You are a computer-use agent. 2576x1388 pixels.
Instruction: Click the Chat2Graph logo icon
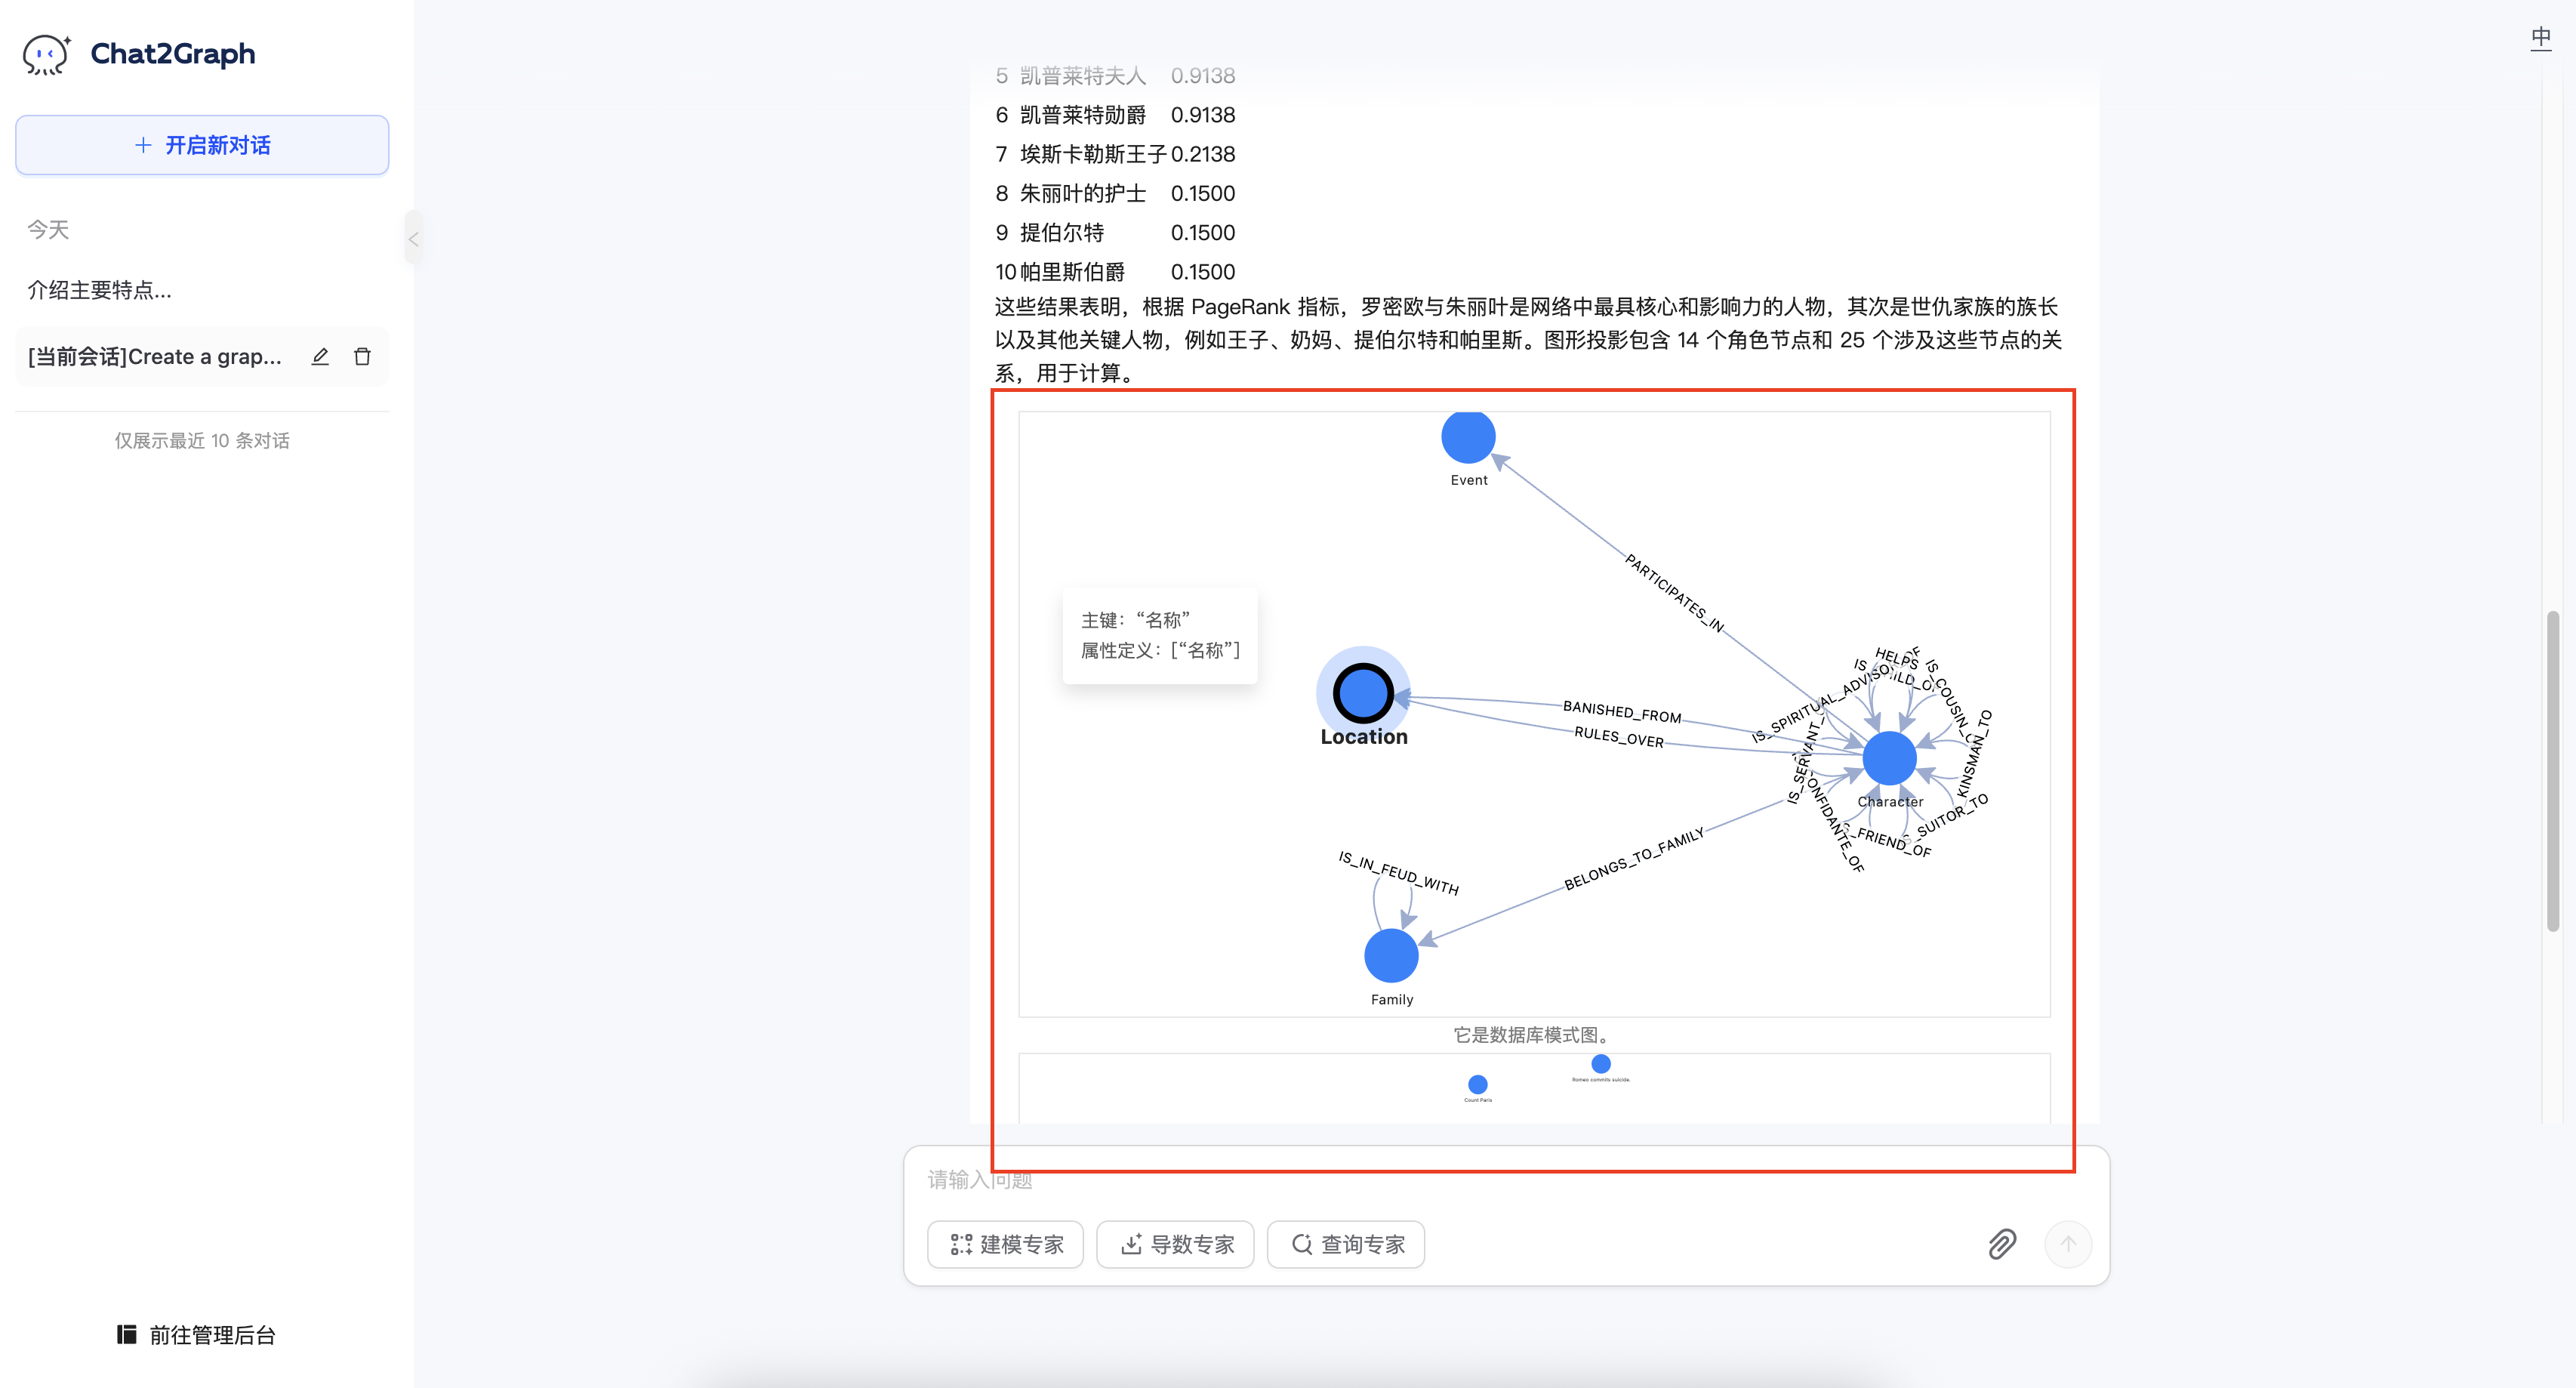(x=46, y=54)
